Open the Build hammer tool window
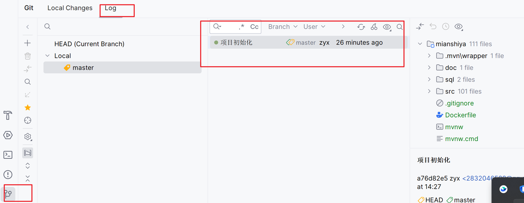Image resolution: width=524 pixels, height=203 pixels. 8,115
